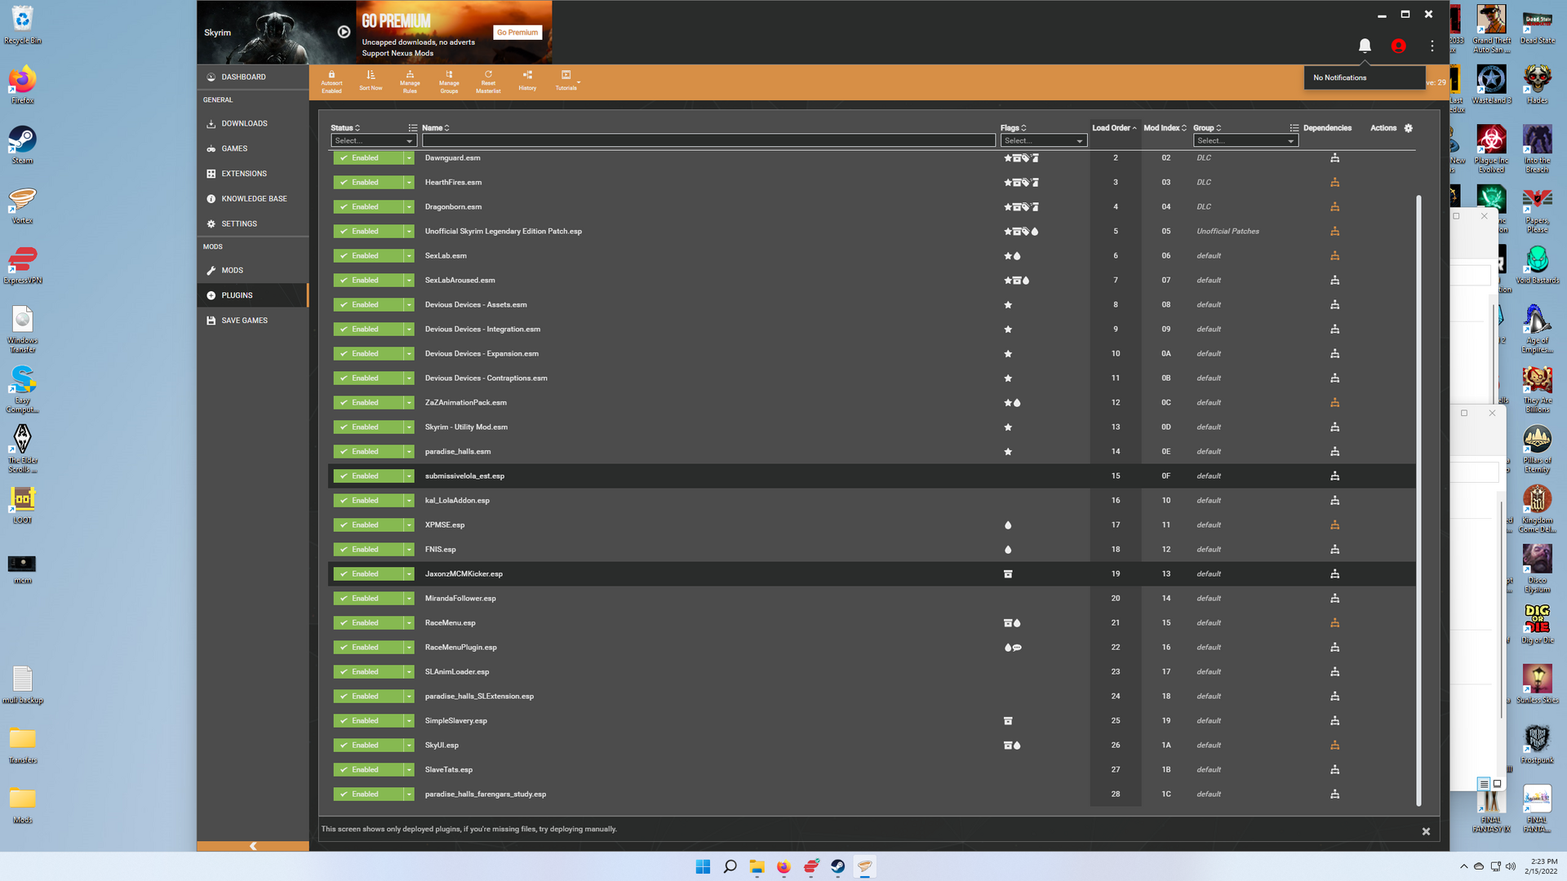
Task: Open Settings in sidebar
Action: click(x=253, y=224)
